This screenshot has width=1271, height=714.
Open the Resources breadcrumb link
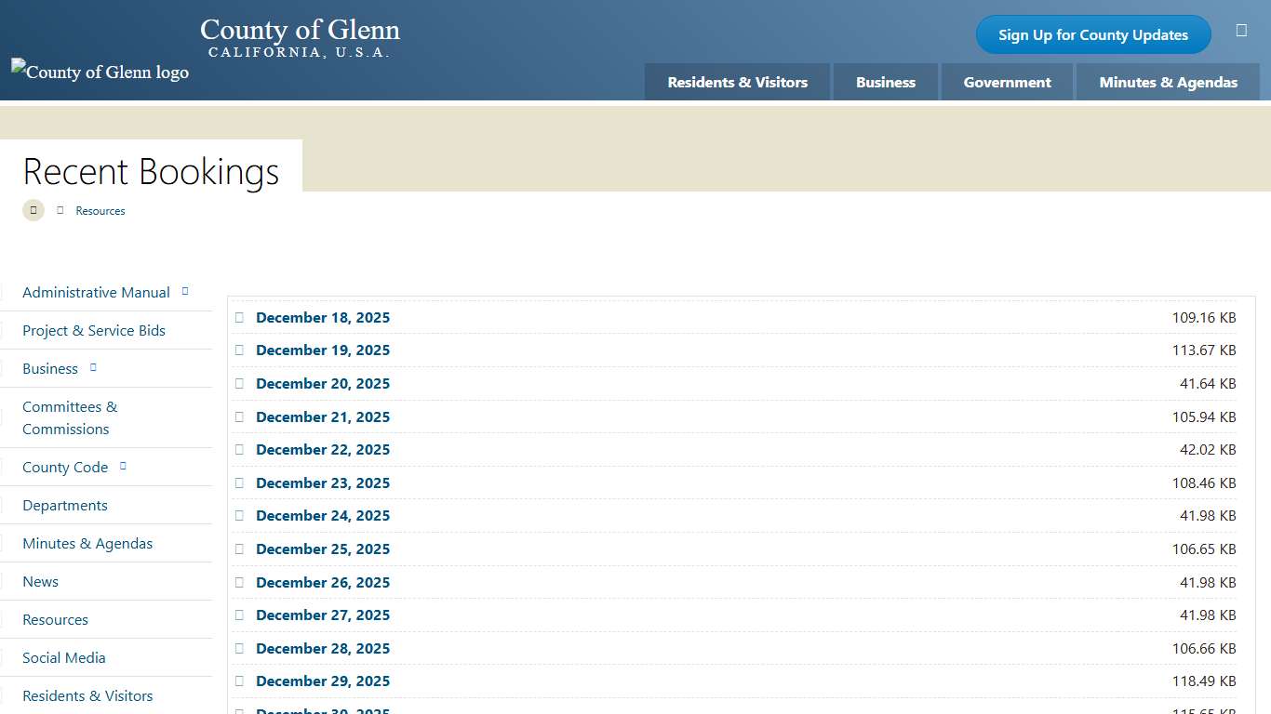tap(100, 210)
